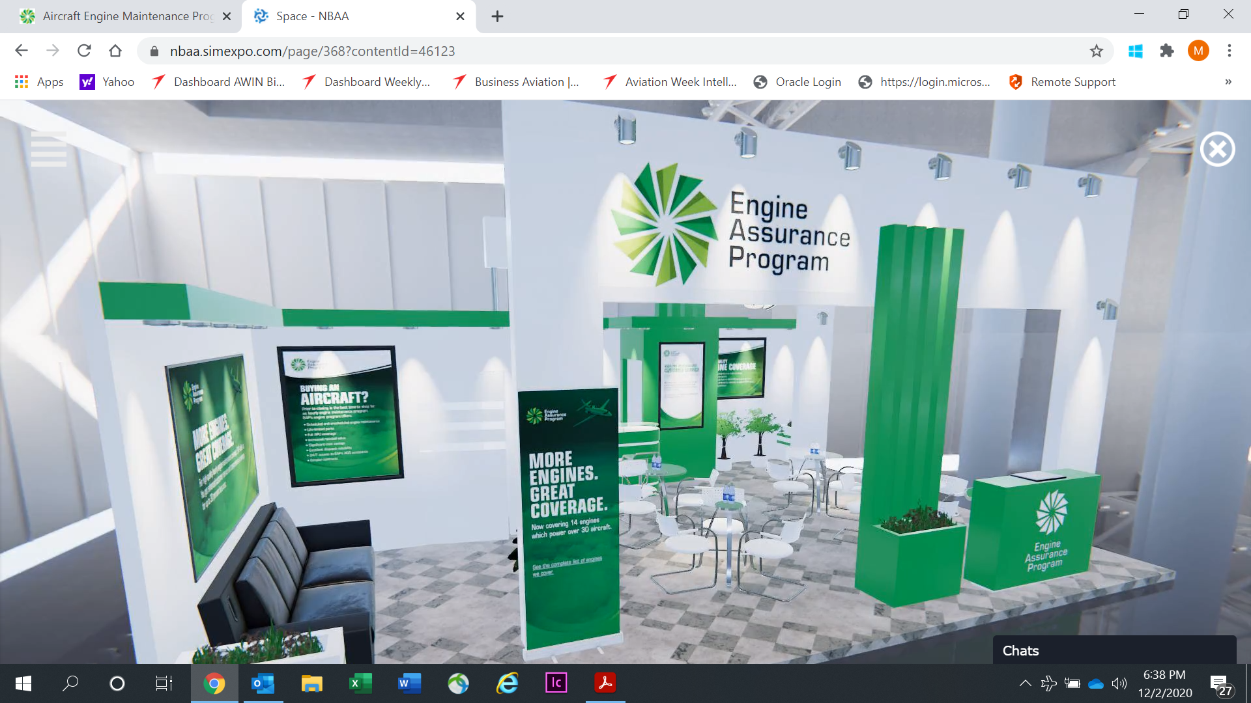1251x703 pixels.
Task: Open the Chrome profile avatar M
Action: click(1198, 51)
